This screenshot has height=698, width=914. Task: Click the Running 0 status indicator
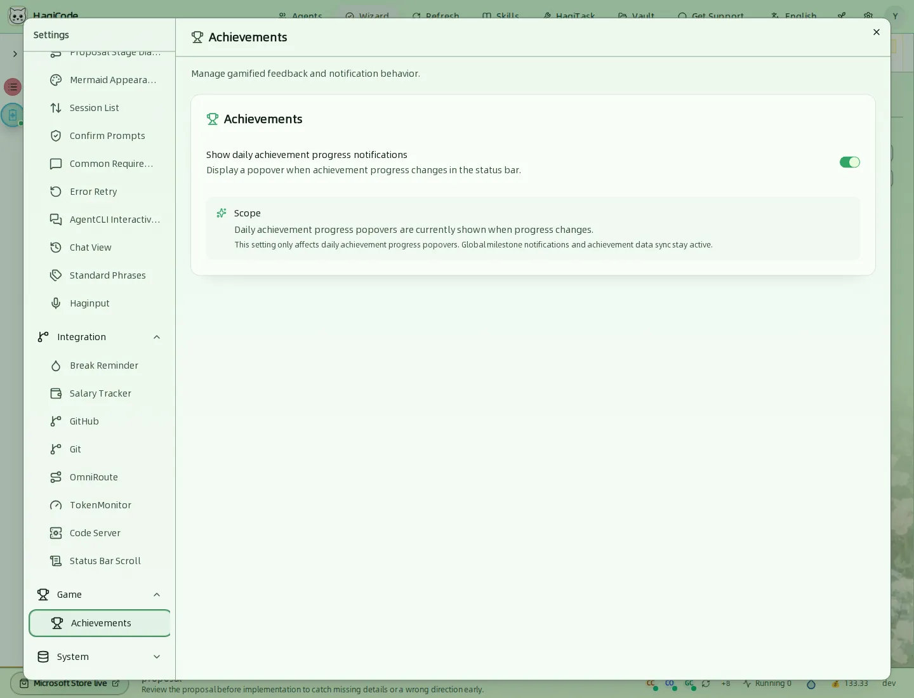[x=767, y=683]
